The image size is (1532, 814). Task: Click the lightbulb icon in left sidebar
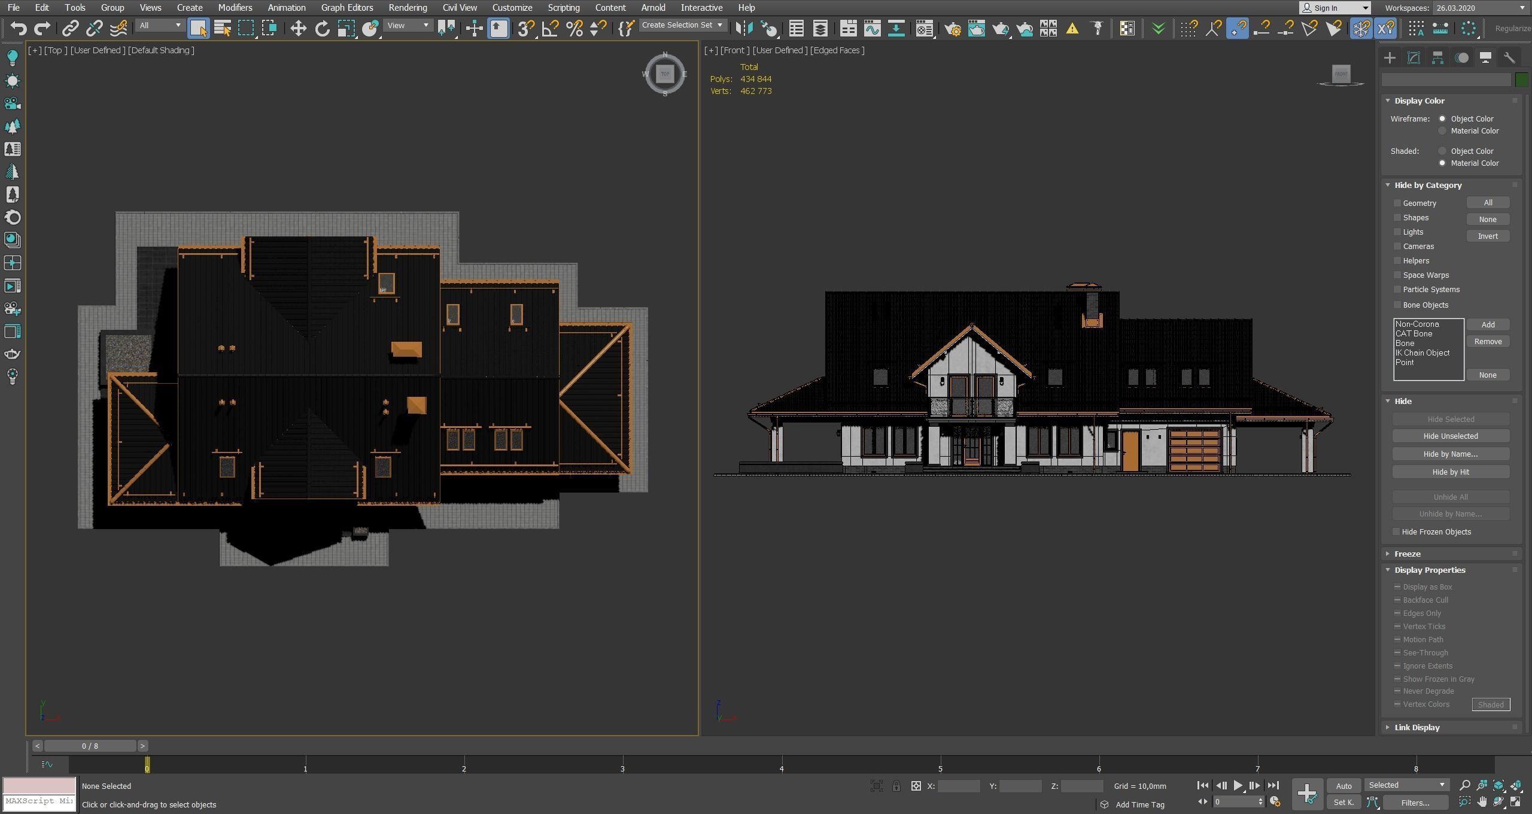(x=12, y=58)
